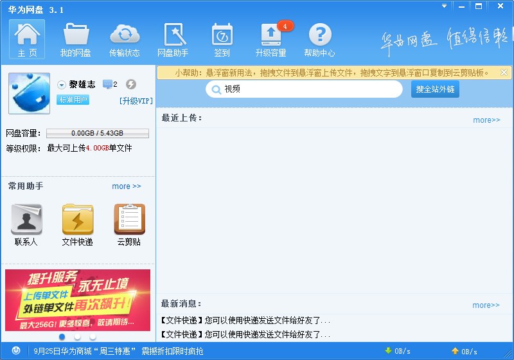The width and height of the screenshot is (514, 360).
Task: Click the power icon in status bar
Action: tap(15, 351)
